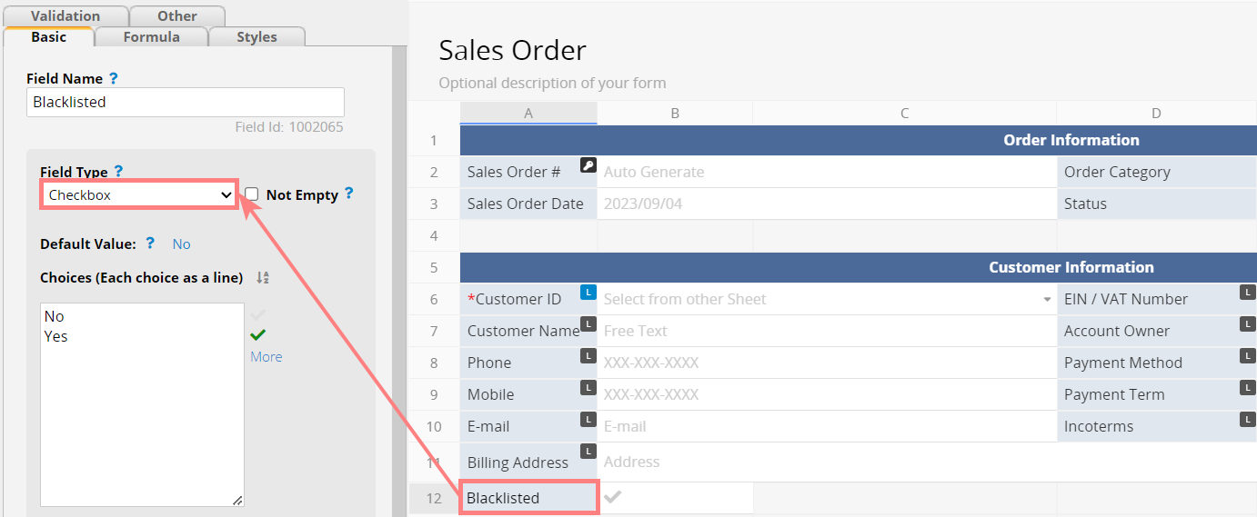The image size is (1257, 517).
Task: Click the Field Name input containing Blacklisted
Action: [186, 102]
